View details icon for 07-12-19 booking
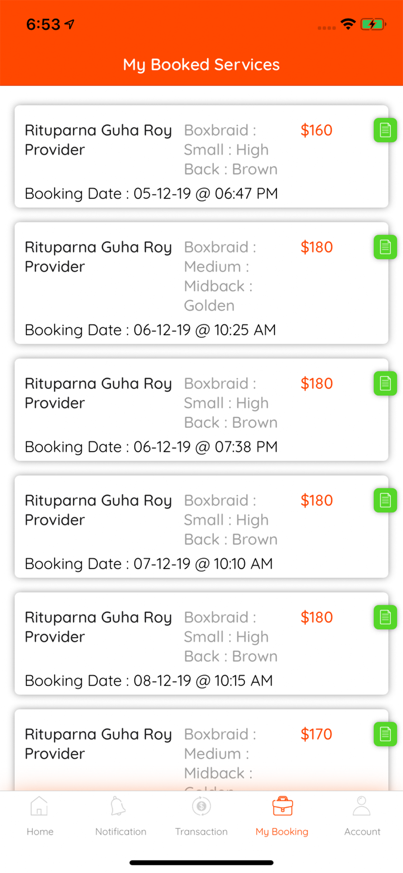 (x=385, y=500)
